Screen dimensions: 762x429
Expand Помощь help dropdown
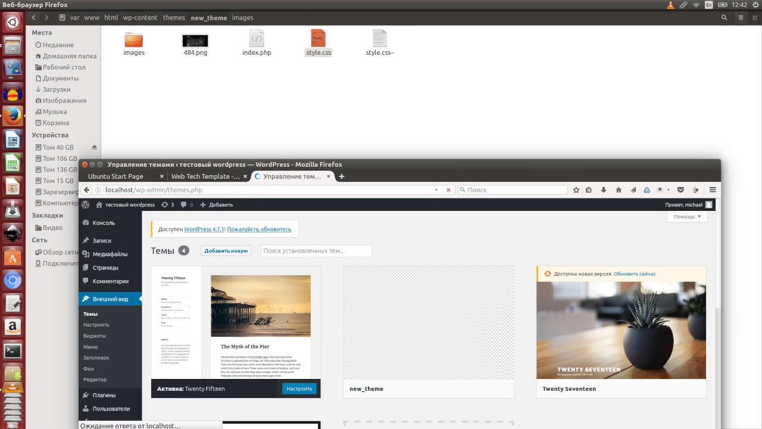[688, 217]
